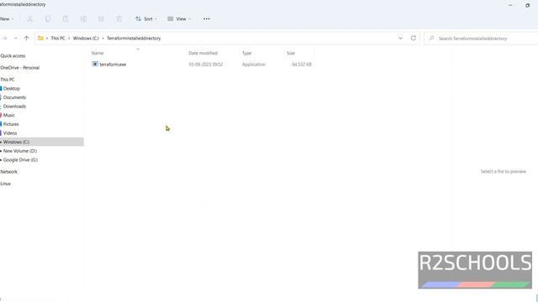Open Videos folder in sidebar

tap(10, 133)
